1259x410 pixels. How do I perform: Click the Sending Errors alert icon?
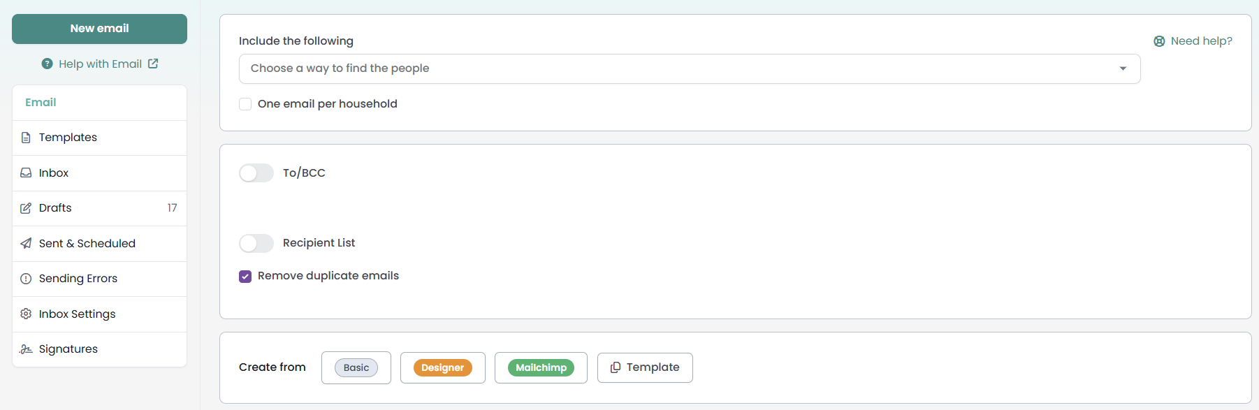[x=26, y=279]
